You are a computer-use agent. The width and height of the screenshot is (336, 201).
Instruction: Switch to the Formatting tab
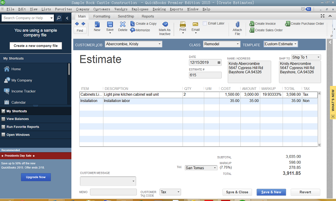102,16
